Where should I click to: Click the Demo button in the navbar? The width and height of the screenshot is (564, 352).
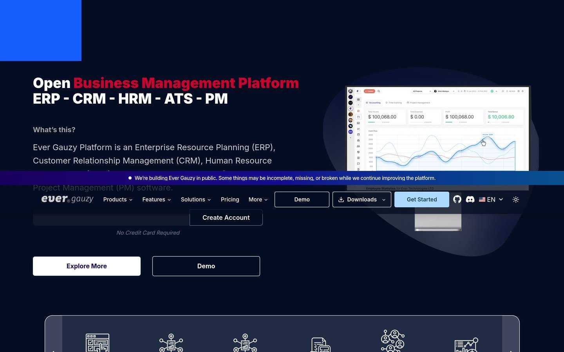(302, 199)
